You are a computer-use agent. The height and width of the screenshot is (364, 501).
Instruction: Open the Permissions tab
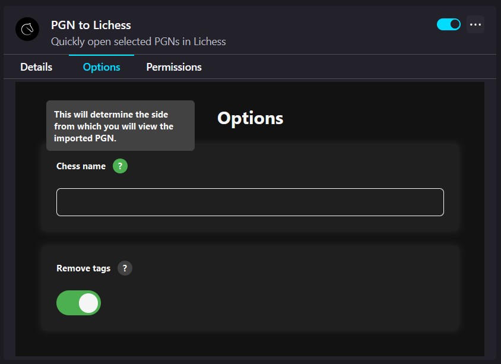(x=173, y=67)
